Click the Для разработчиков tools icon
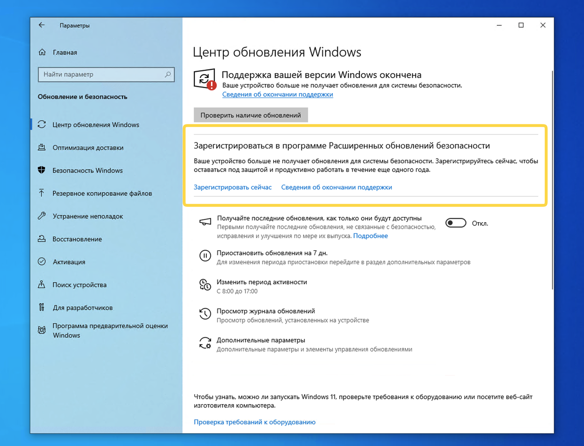 click(42, 307)
